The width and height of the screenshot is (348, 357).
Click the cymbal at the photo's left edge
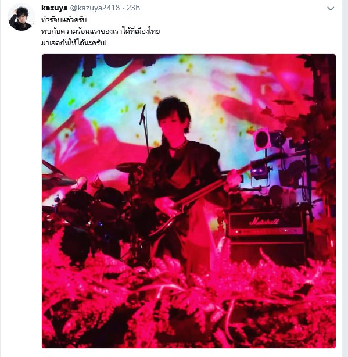(57, 176)
